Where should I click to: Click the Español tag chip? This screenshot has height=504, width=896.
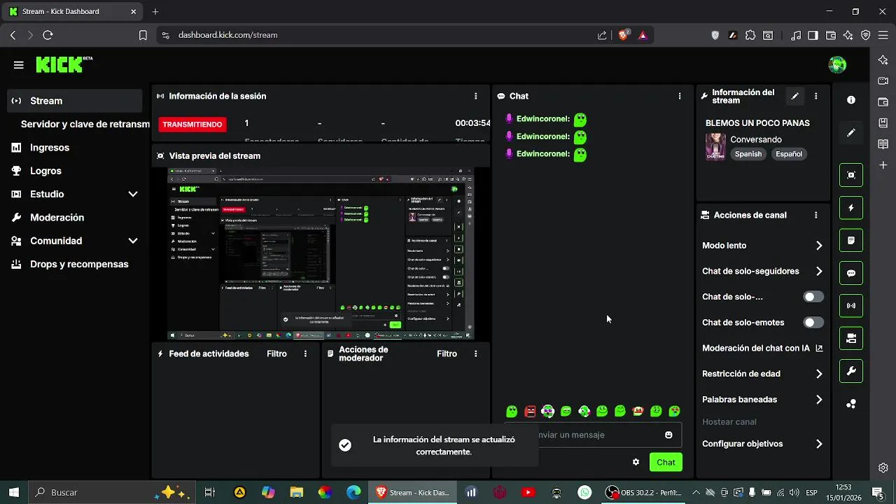[788, 154]
